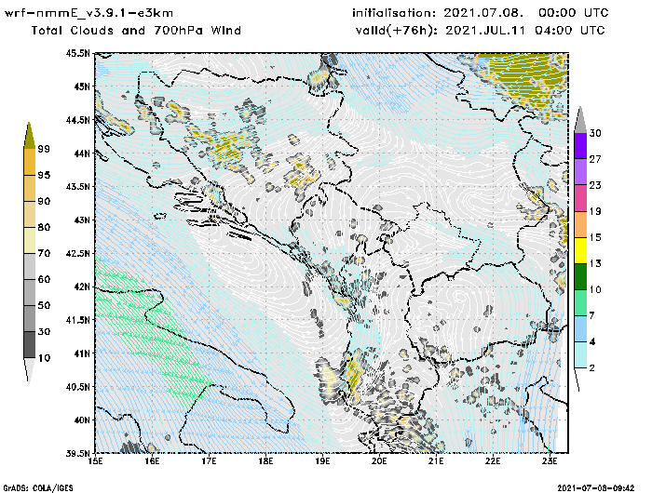
Task: Click the initialisation date '2021.07.08.'
Action: pyautogui.click(x=483, y=13)
